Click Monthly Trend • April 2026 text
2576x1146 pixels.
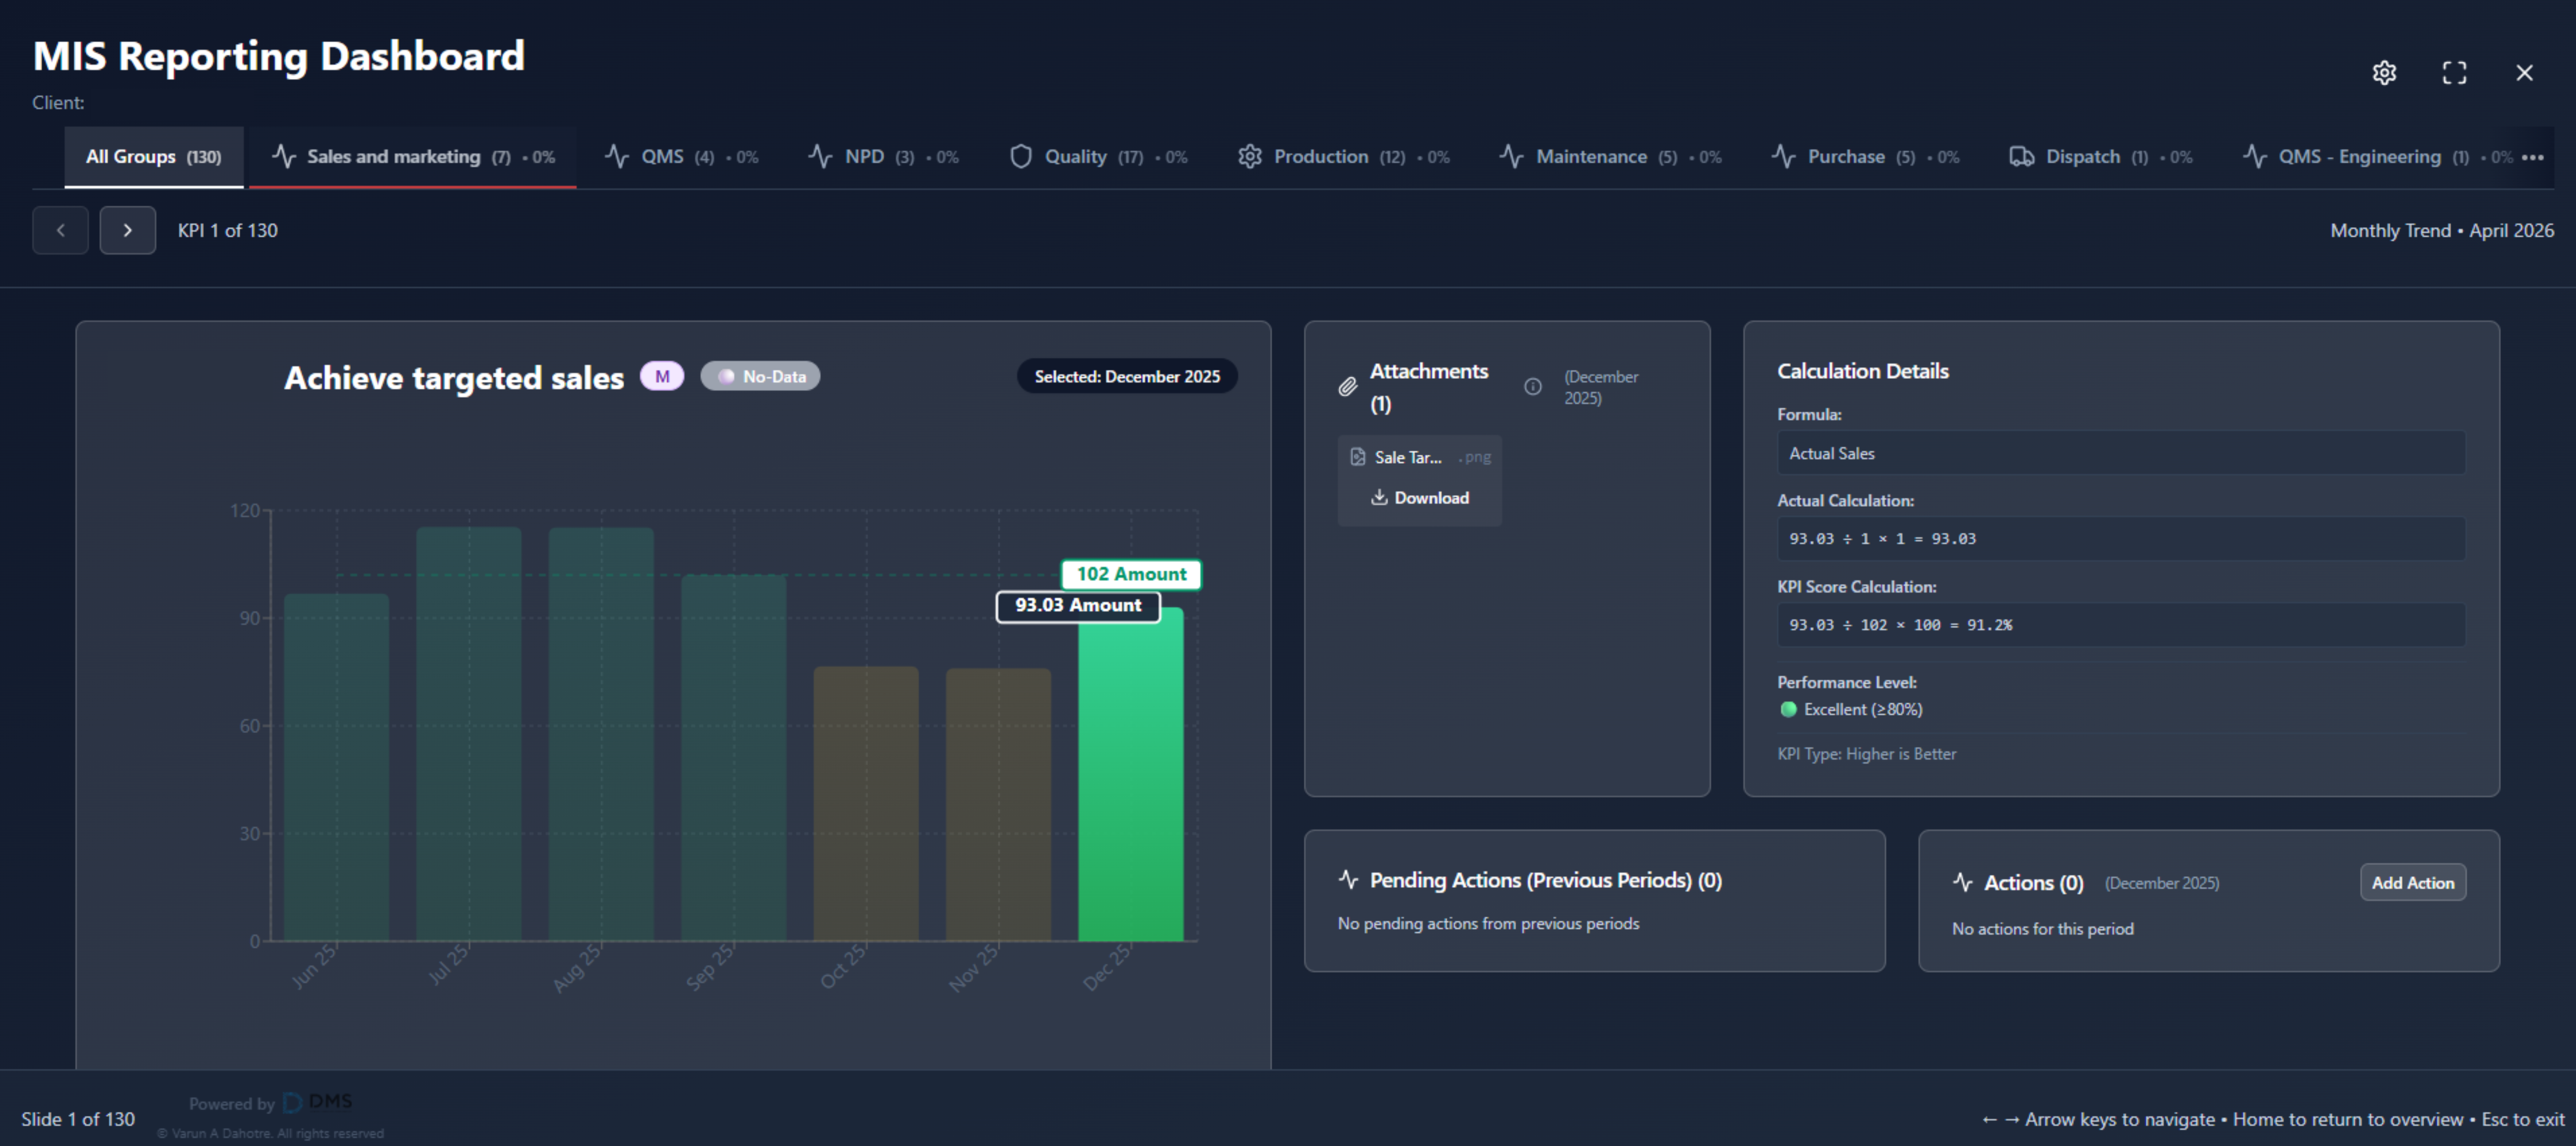point(2442,231)
